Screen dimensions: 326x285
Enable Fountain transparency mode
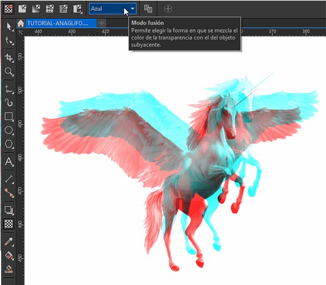point(36,9)
